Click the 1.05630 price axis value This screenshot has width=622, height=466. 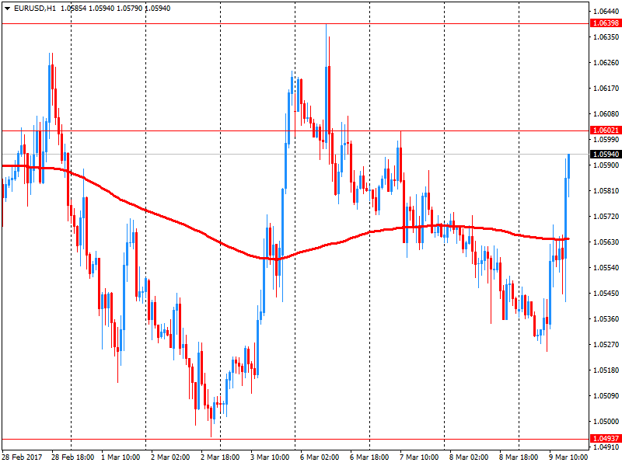point(606,242)
